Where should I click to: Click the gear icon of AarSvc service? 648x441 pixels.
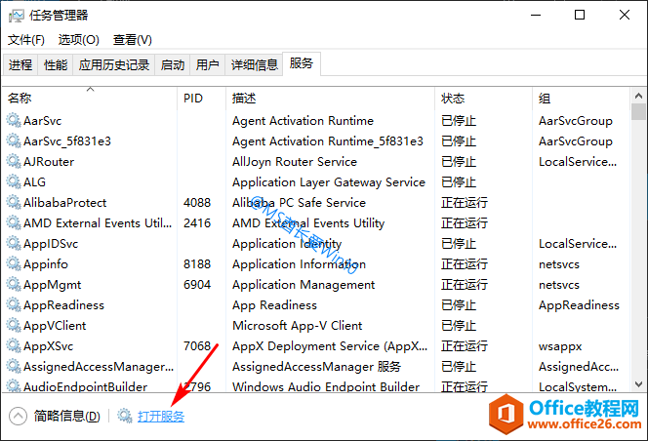click(x=14, y=121)
